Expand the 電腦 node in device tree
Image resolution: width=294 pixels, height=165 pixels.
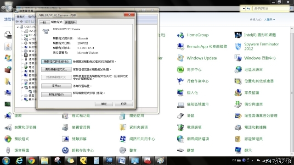(x=22, y=71)
